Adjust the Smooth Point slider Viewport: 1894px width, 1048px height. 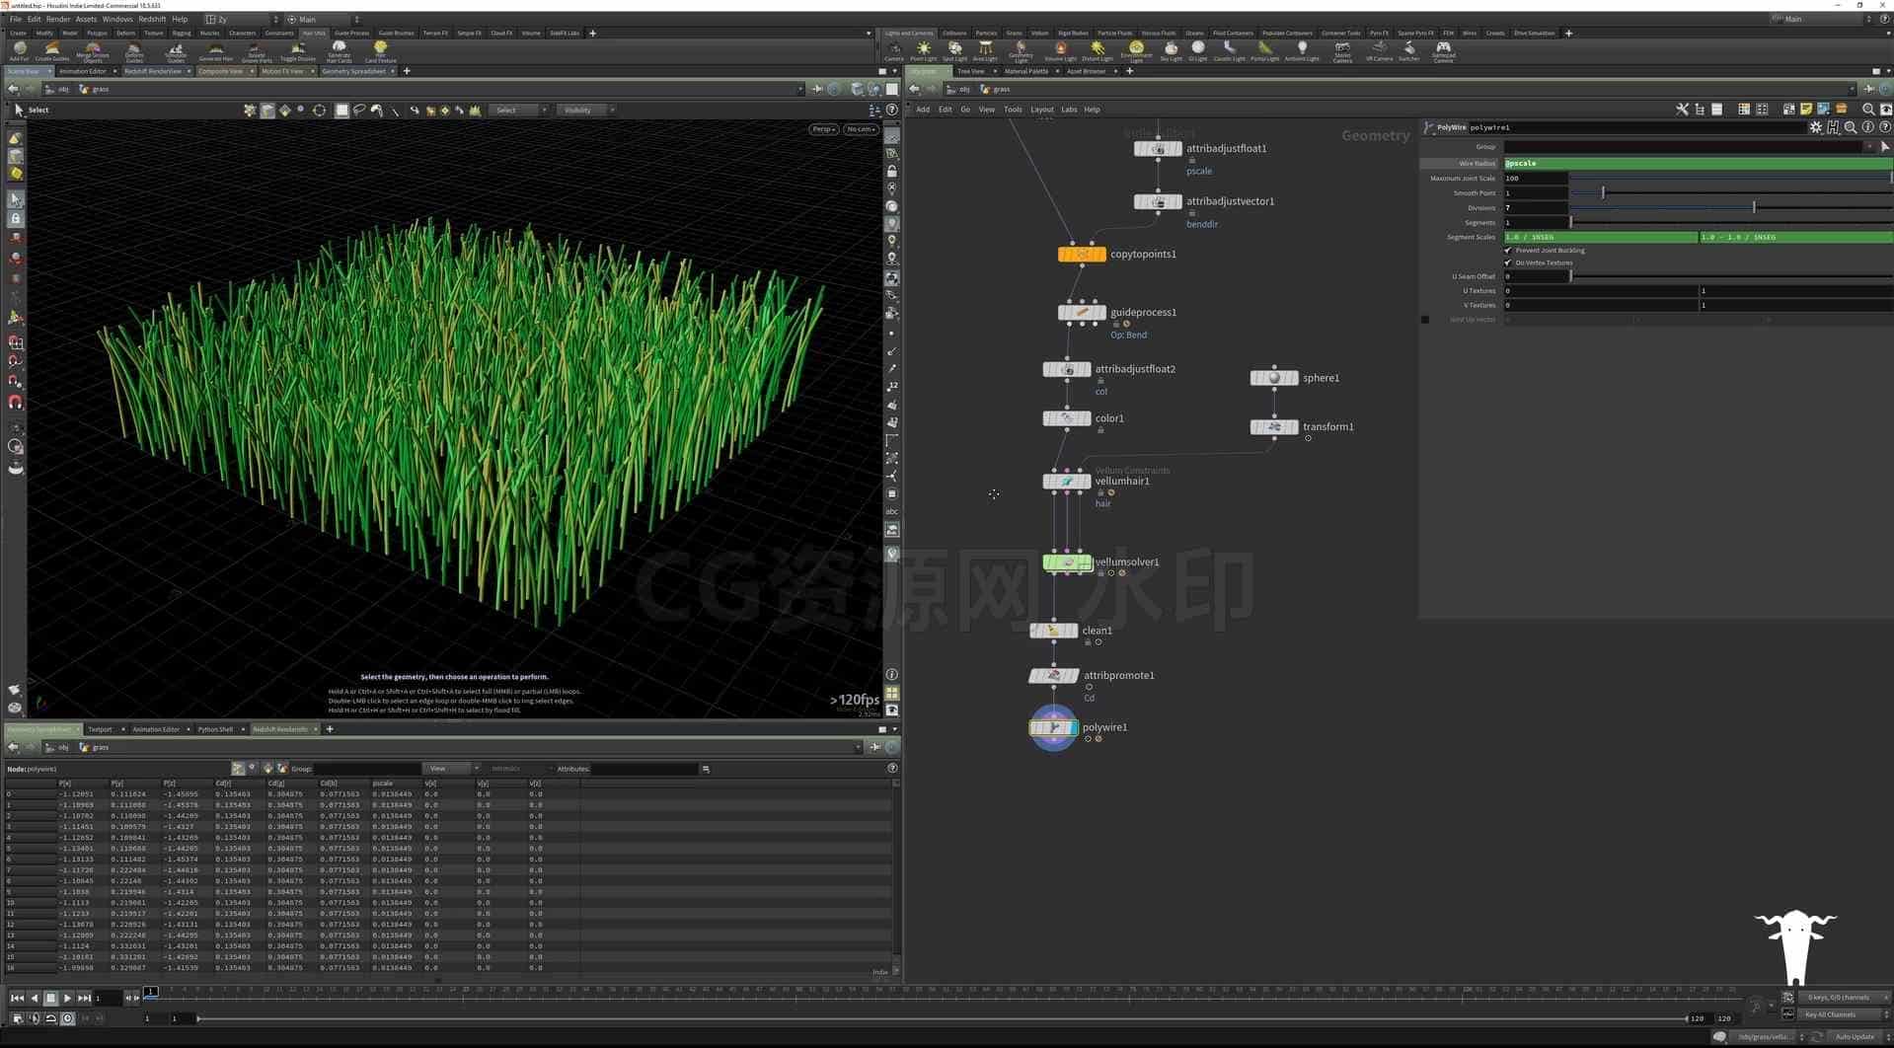click(1731, 193)
